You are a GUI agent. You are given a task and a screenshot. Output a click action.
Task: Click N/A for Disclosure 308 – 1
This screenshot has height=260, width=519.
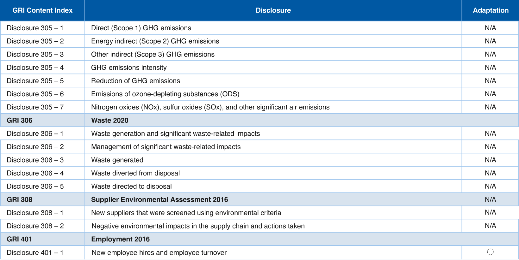tap(491, 212)
